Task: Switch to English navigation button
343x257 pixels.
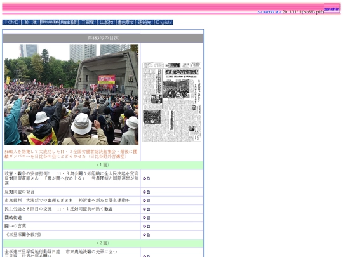Action: coord(164,22)
